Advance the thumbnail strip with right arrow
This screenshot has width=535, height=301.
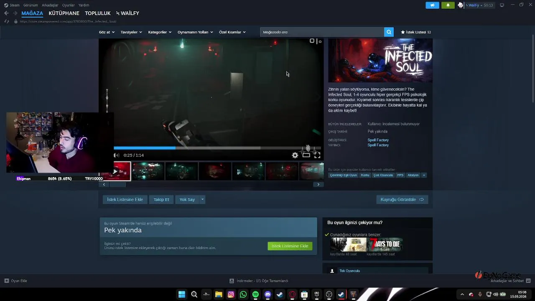(318, 184)
